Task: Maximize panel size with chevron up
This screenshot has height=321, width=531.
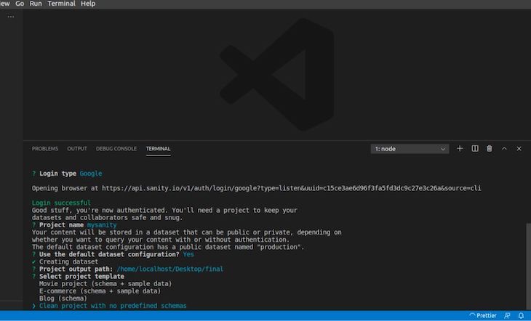Action: click(504, 149)
